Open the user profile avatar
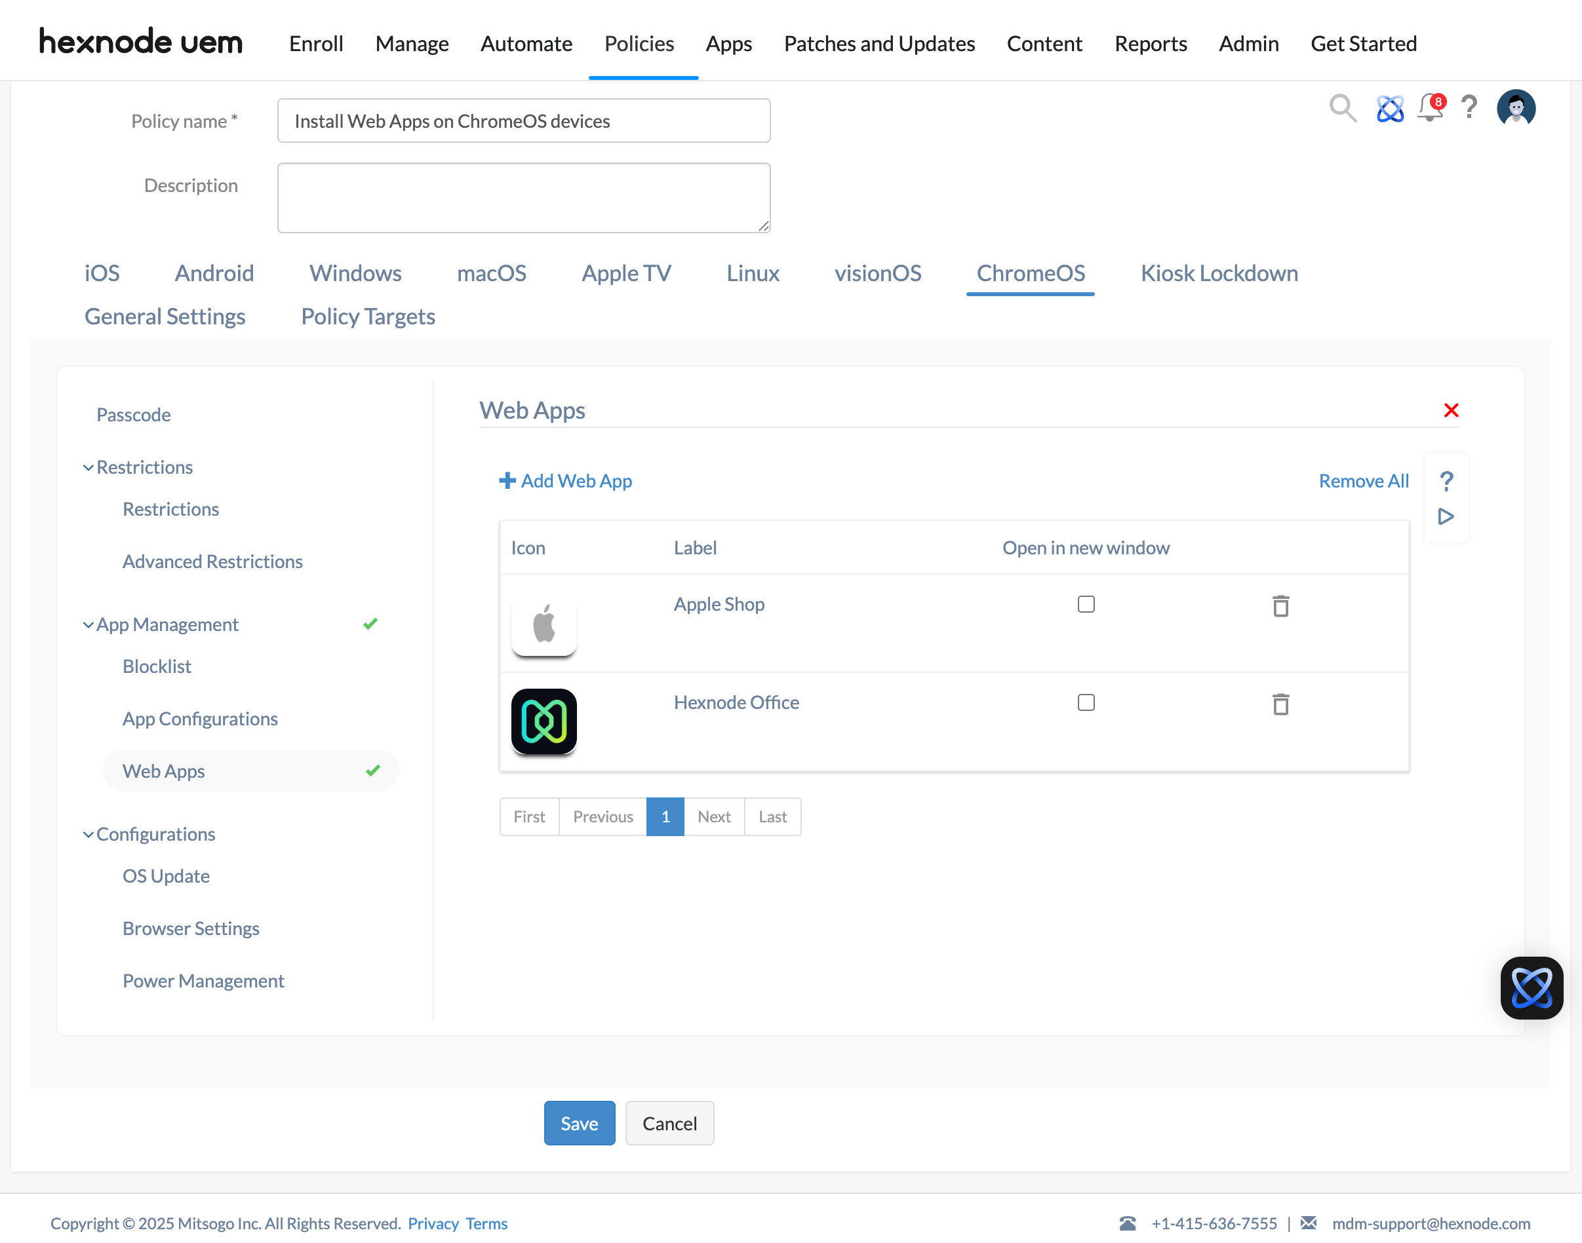 click(x=1516, y=107)
